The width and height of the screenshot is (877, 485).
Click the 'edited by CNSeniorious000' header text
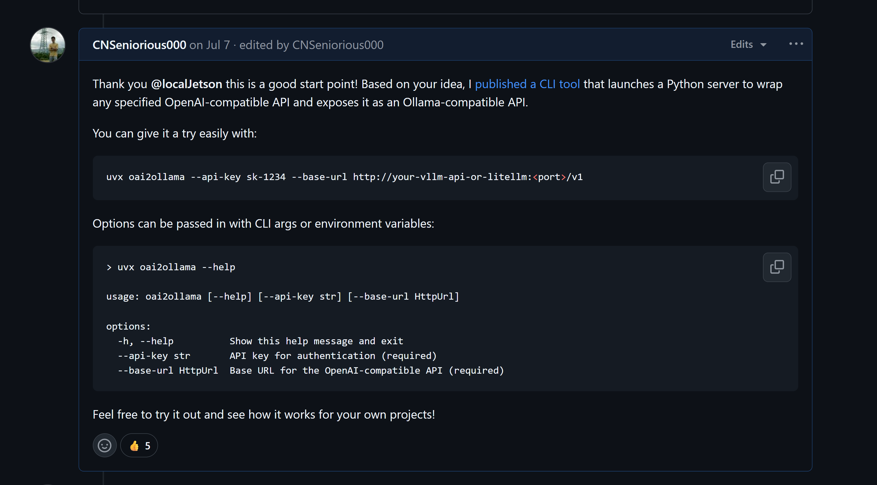311,45
